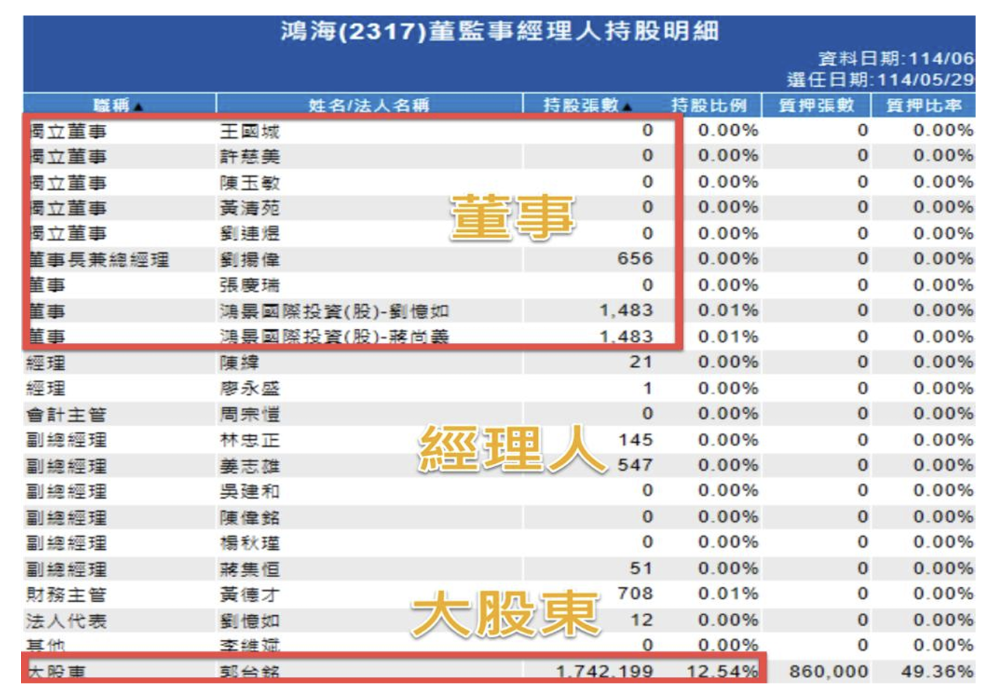Screen dimensions: 988x688
Task: Select the name 林忠正
Action: pos(249,441)
